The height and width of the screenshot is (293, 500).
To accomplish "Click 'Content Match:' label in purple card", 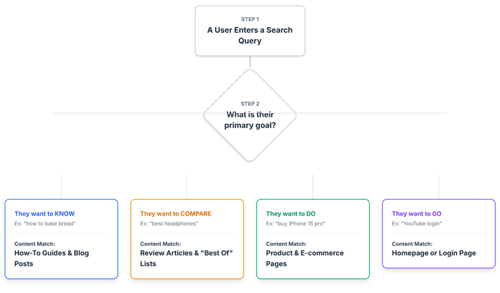I will [412, 244].
